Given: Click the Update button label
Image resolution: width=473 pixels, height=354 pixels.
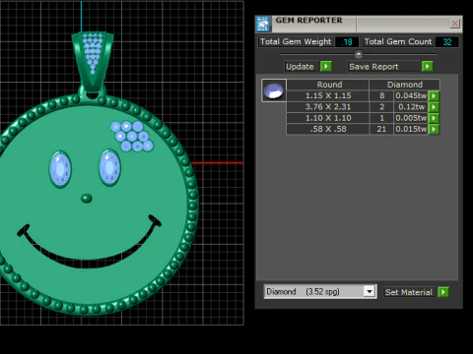Looking at the screenshot, I should click(x=300, y=67).
